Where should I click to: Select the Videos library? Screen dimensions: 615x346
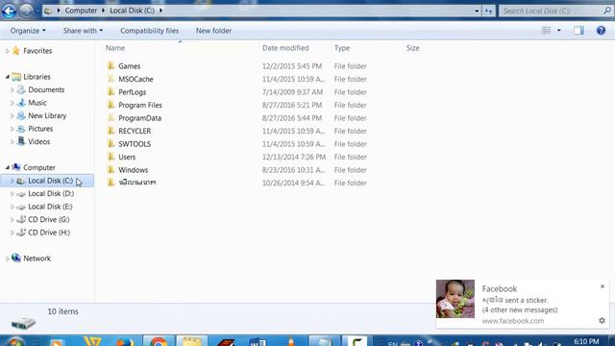pyautogui.click(x=38, y=141)
